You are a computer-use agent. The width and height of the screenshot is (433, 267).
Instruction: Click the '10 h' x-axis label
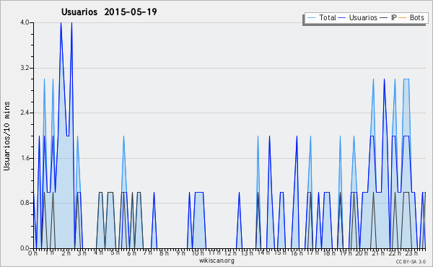(x=198, y=253)
